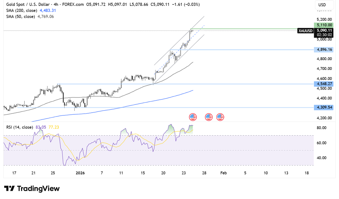Click SMA 50 value 4,769.06
This screenshot has height=199, width=339.
(x=46, y=16)
